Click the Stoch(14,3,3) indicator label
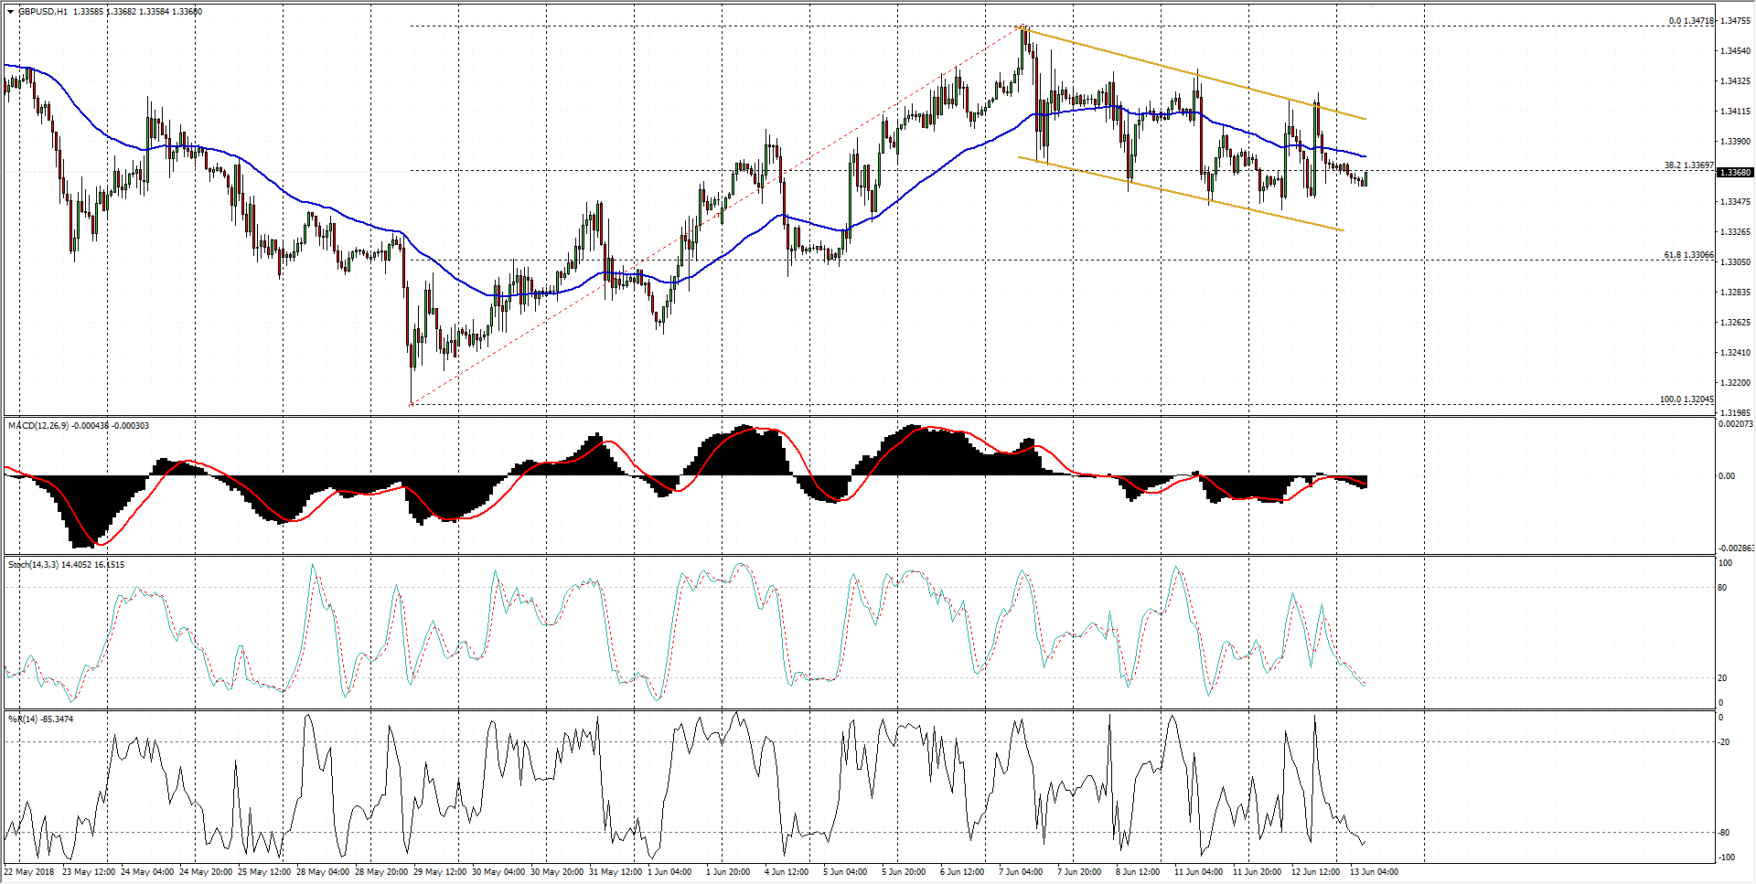This screenshot has width=1756, height=884. click(x=34, y=565)
